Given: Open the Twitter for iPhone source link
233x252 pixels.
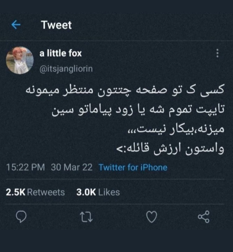Looking at the screenshot, I should coord(133,167).
